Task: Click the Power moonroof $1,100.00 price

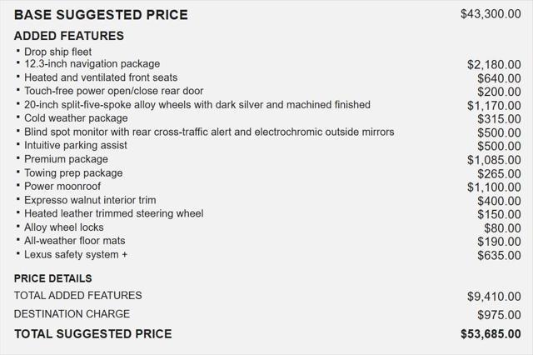Action: (494, 187)
